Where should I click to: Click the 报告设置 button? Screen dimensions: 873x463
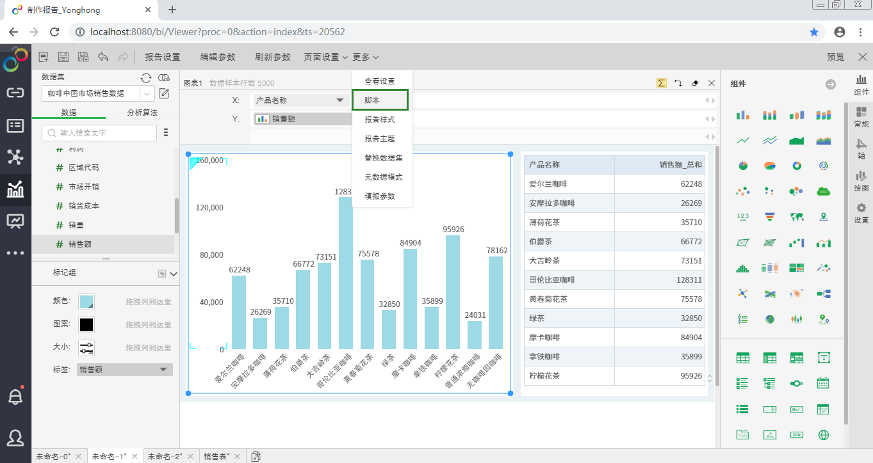163,57
